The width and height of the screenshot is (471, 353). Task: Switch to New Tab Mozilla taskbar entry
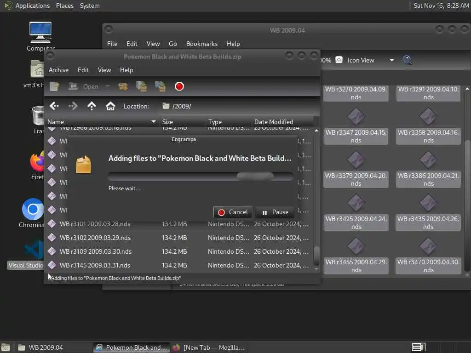209,347
